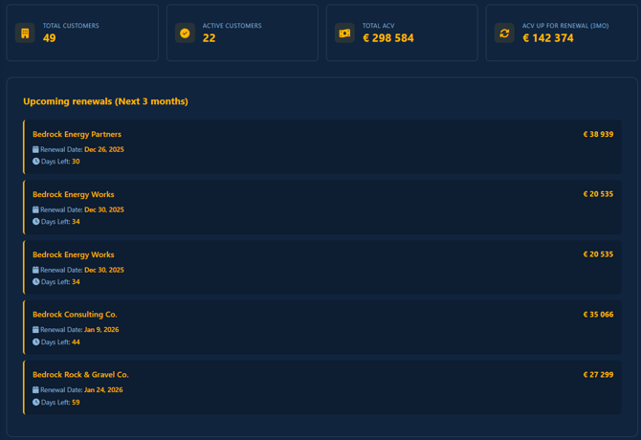
Task: Click the € 38 939 renewal amount
Action: tap(598, 135)
